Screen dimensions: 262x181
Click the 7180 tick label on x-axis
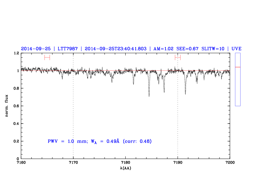point(125,163)
